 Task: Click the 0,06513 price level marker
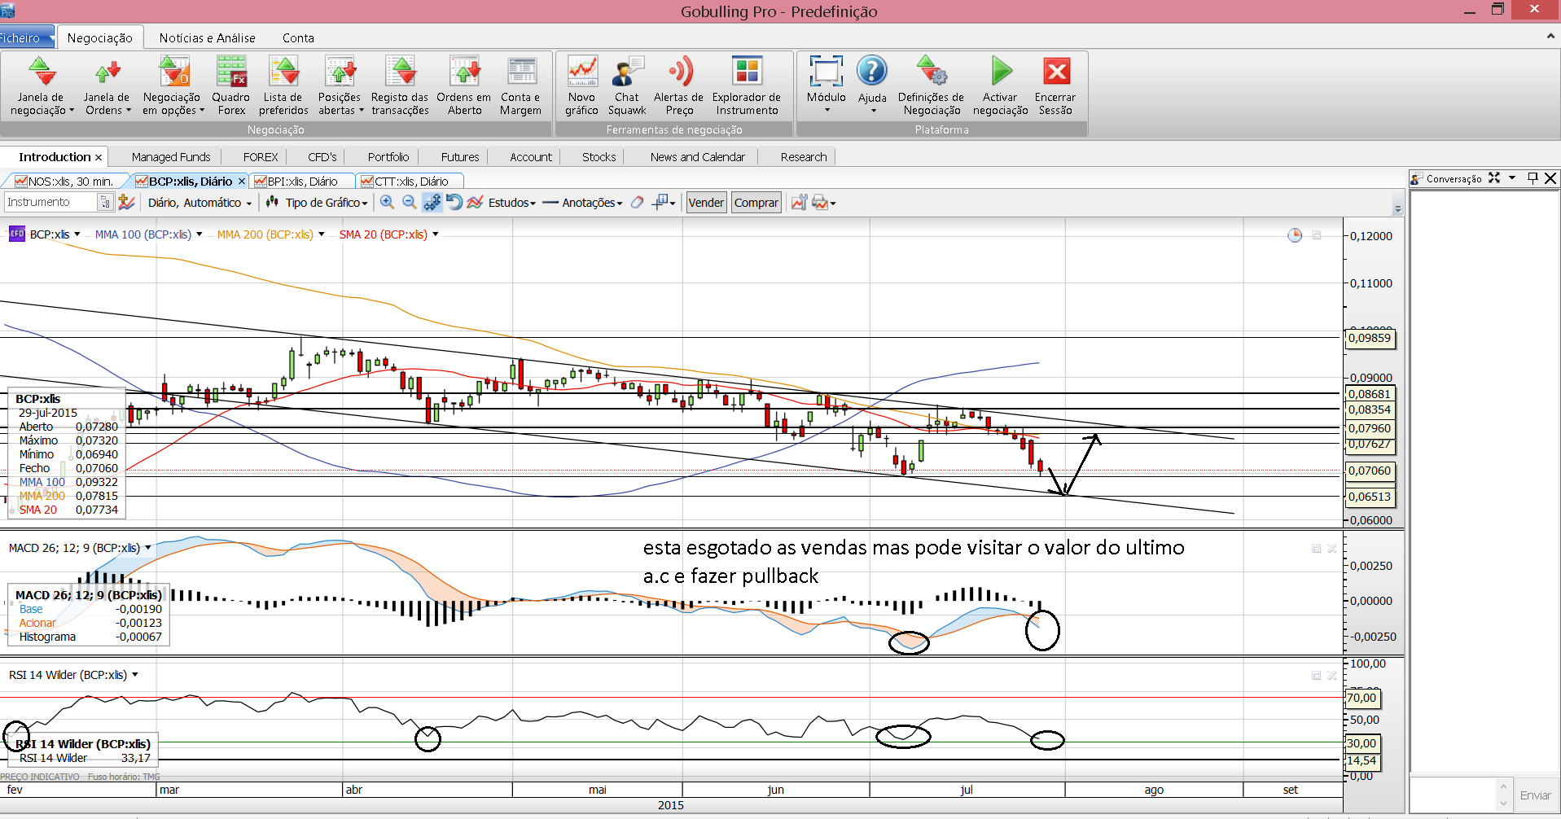[x=1370, y=497]
